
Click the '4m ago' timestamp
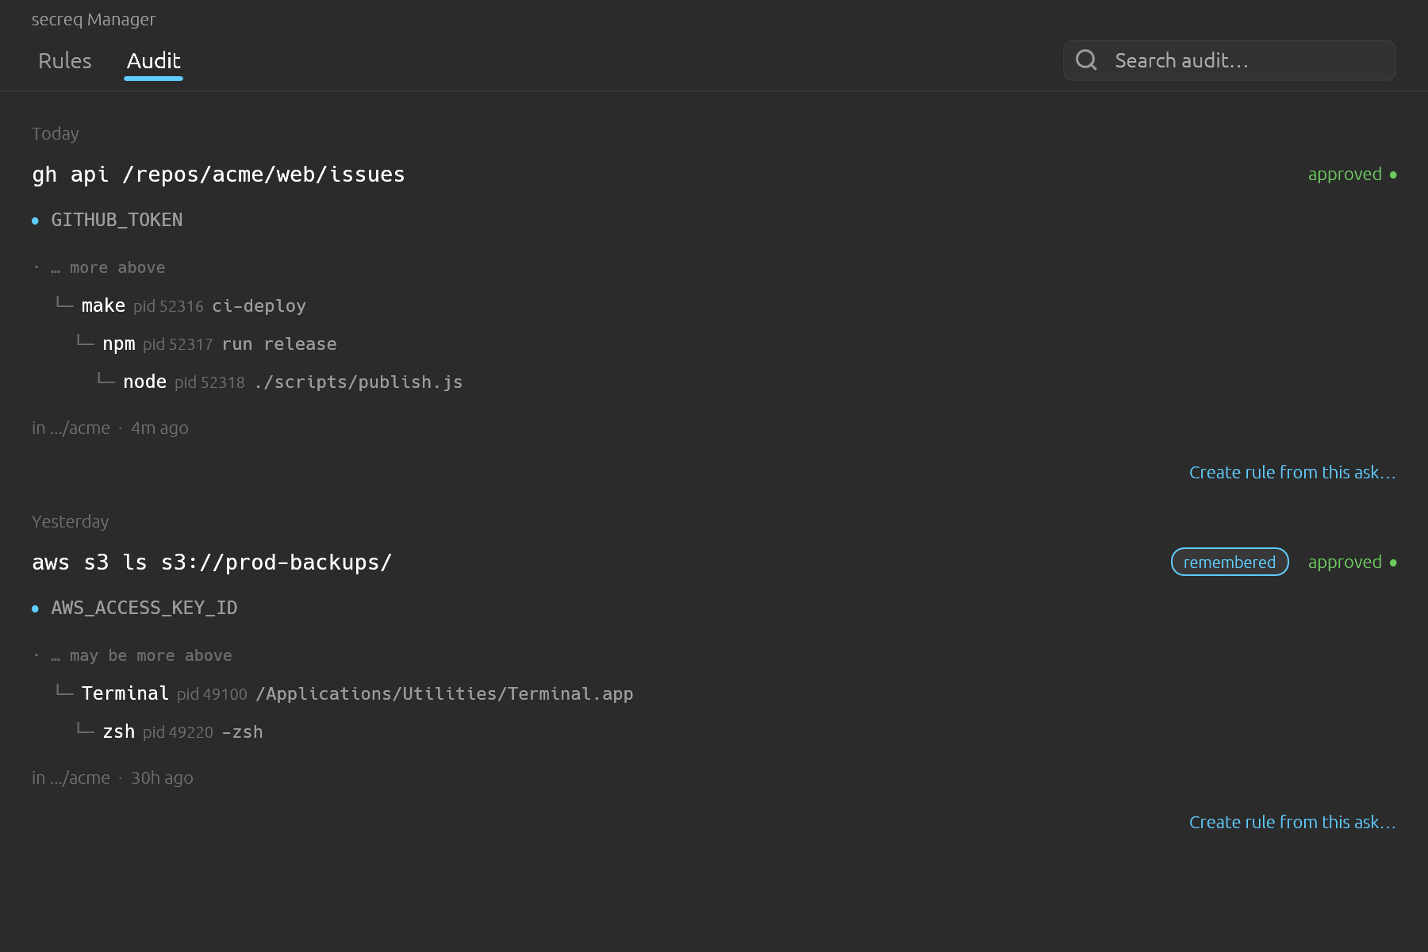159,428
